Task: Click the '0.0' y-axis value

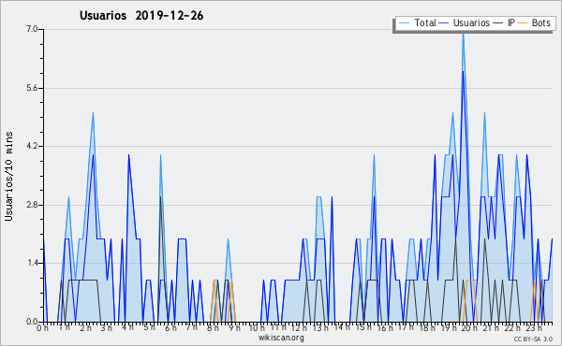Action: [x=32, y=322]
